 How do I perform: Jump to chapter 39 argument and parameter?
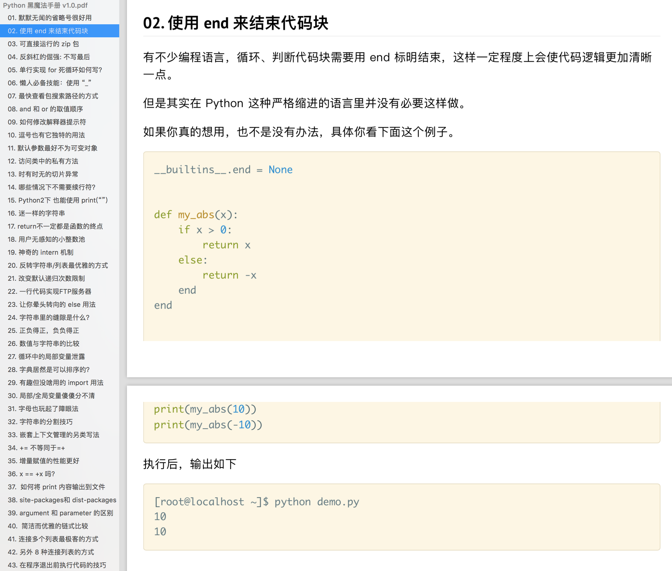[x=60, y=513]
